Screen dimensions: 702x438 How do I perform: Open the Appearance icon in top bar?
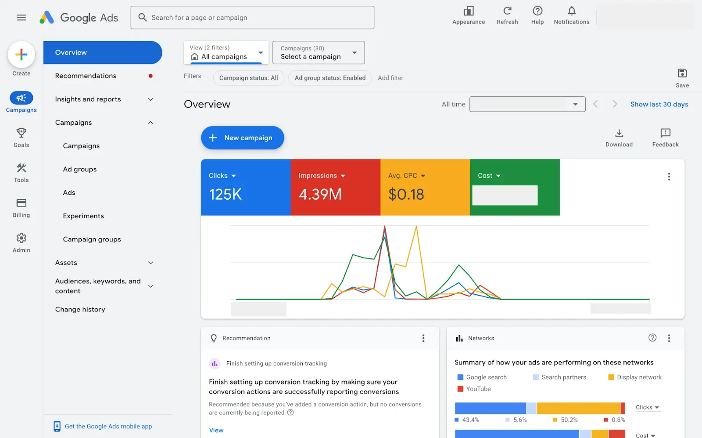[x=468, y=11]
